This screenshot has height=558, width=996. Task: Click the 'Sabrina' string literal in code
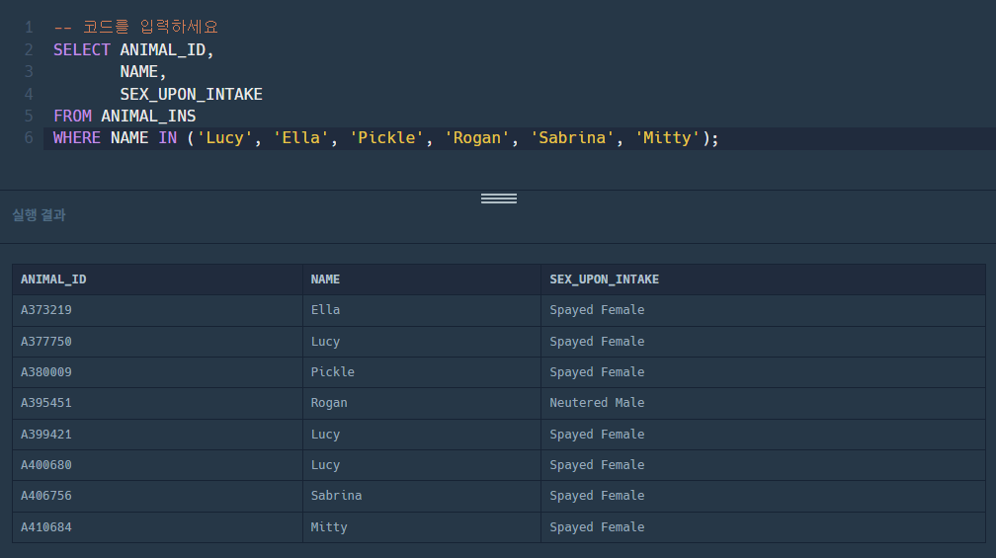coord(572,137)
